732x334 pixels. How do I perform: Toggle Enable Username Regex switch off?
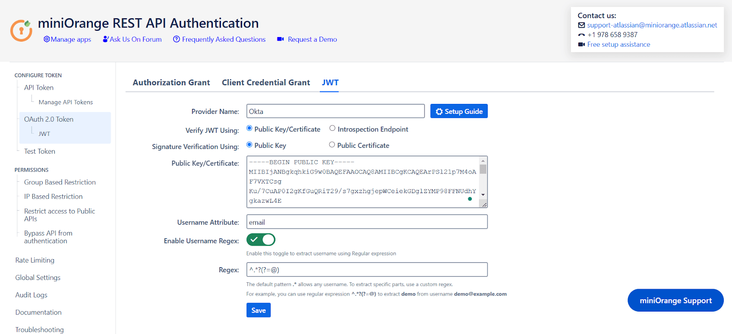click(261, 240)
